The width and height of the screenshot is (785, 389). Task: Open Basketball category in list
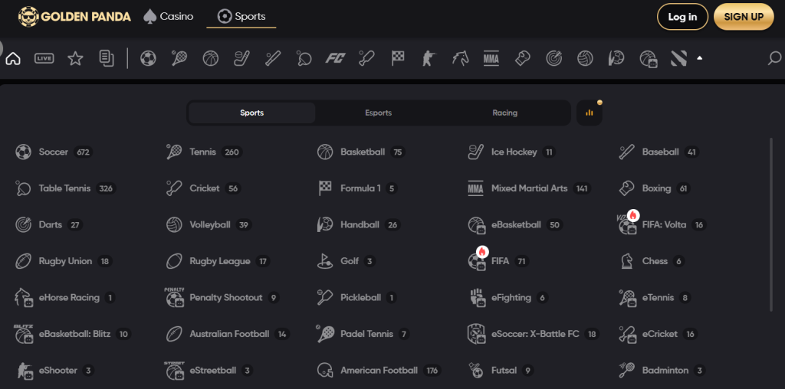point(361,152)
